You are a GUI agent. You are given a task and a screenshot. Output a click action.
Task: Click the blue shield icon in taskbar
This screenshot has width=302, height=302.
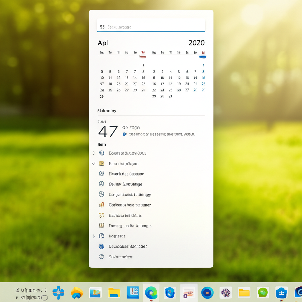tap(170, 293)
